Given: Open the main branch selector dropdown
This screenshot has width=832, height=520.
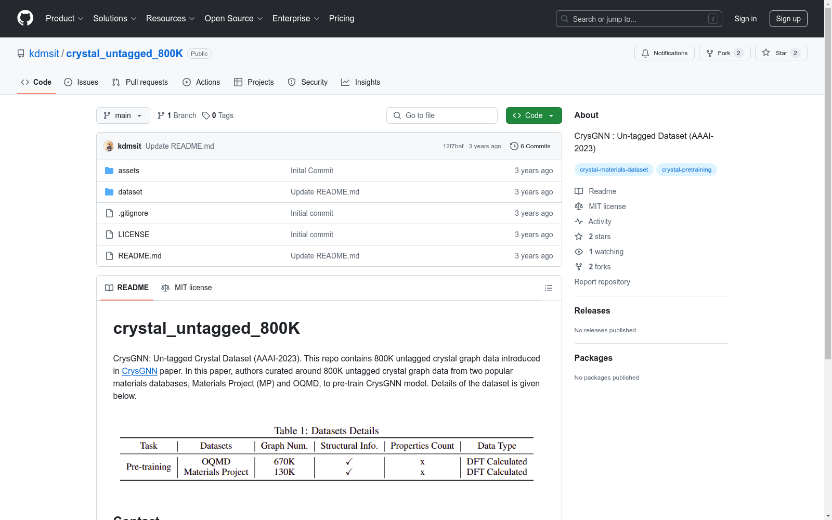Looking at the screenshot, I should [x=123, y=115].
